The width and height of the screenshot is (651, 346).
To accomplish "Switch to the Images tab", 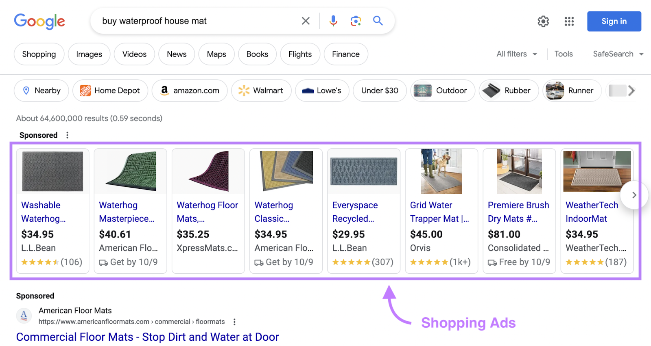I will [89, 54].
